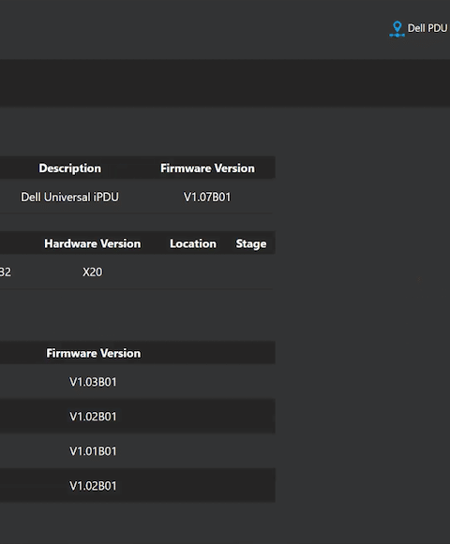Click the Dell PDU network location icon
The width and height of the screenshot is (450, 544).
(397, 29)
